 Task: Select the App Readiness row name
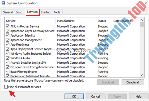pyautogui.click(x=20, y=45)
